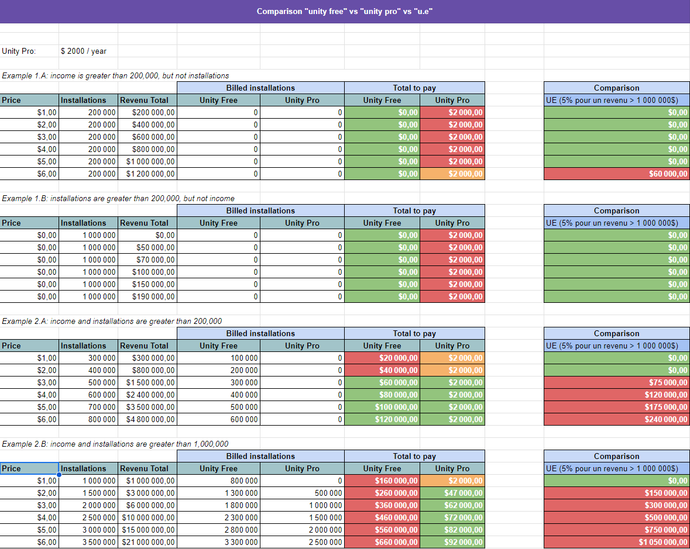The image size is (690, 549).
Task: Select the '$82 000,00' Unity Pro total cell
Action: [452, 530]
